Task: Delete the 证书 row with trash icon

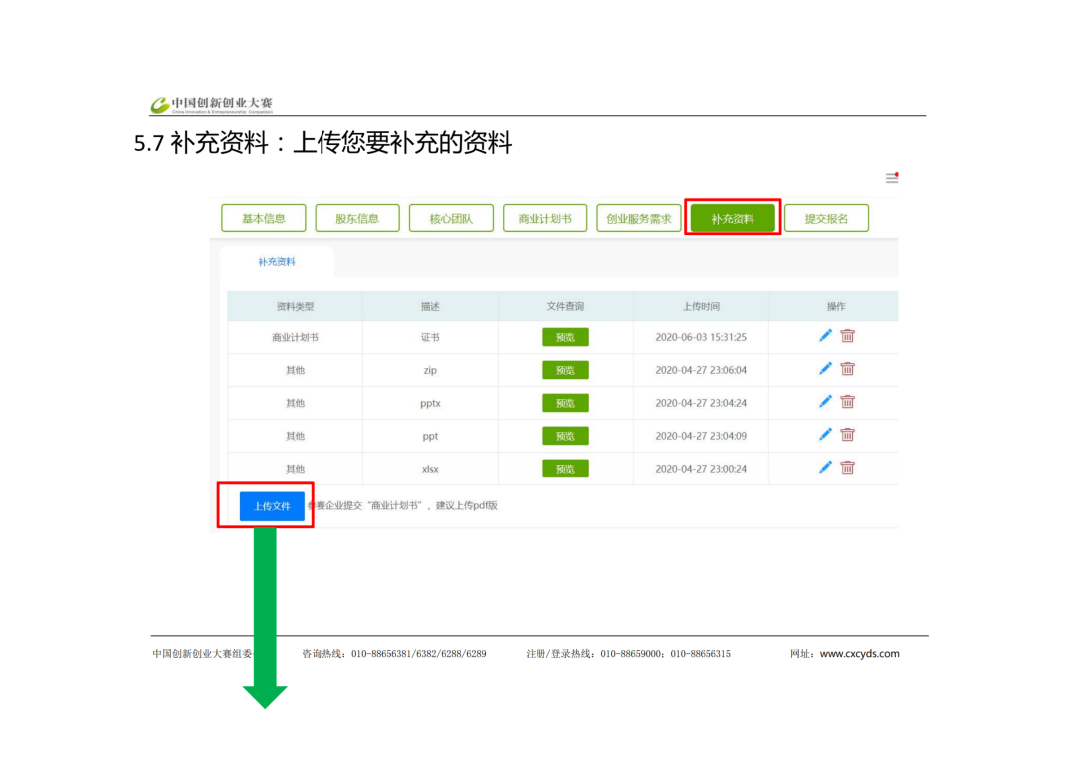Action: [x=847, y=336]
